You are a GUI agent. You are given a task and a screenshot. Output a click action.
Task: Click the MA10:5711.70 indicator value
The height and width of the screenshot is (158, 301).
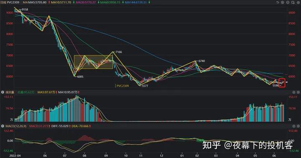61,3
